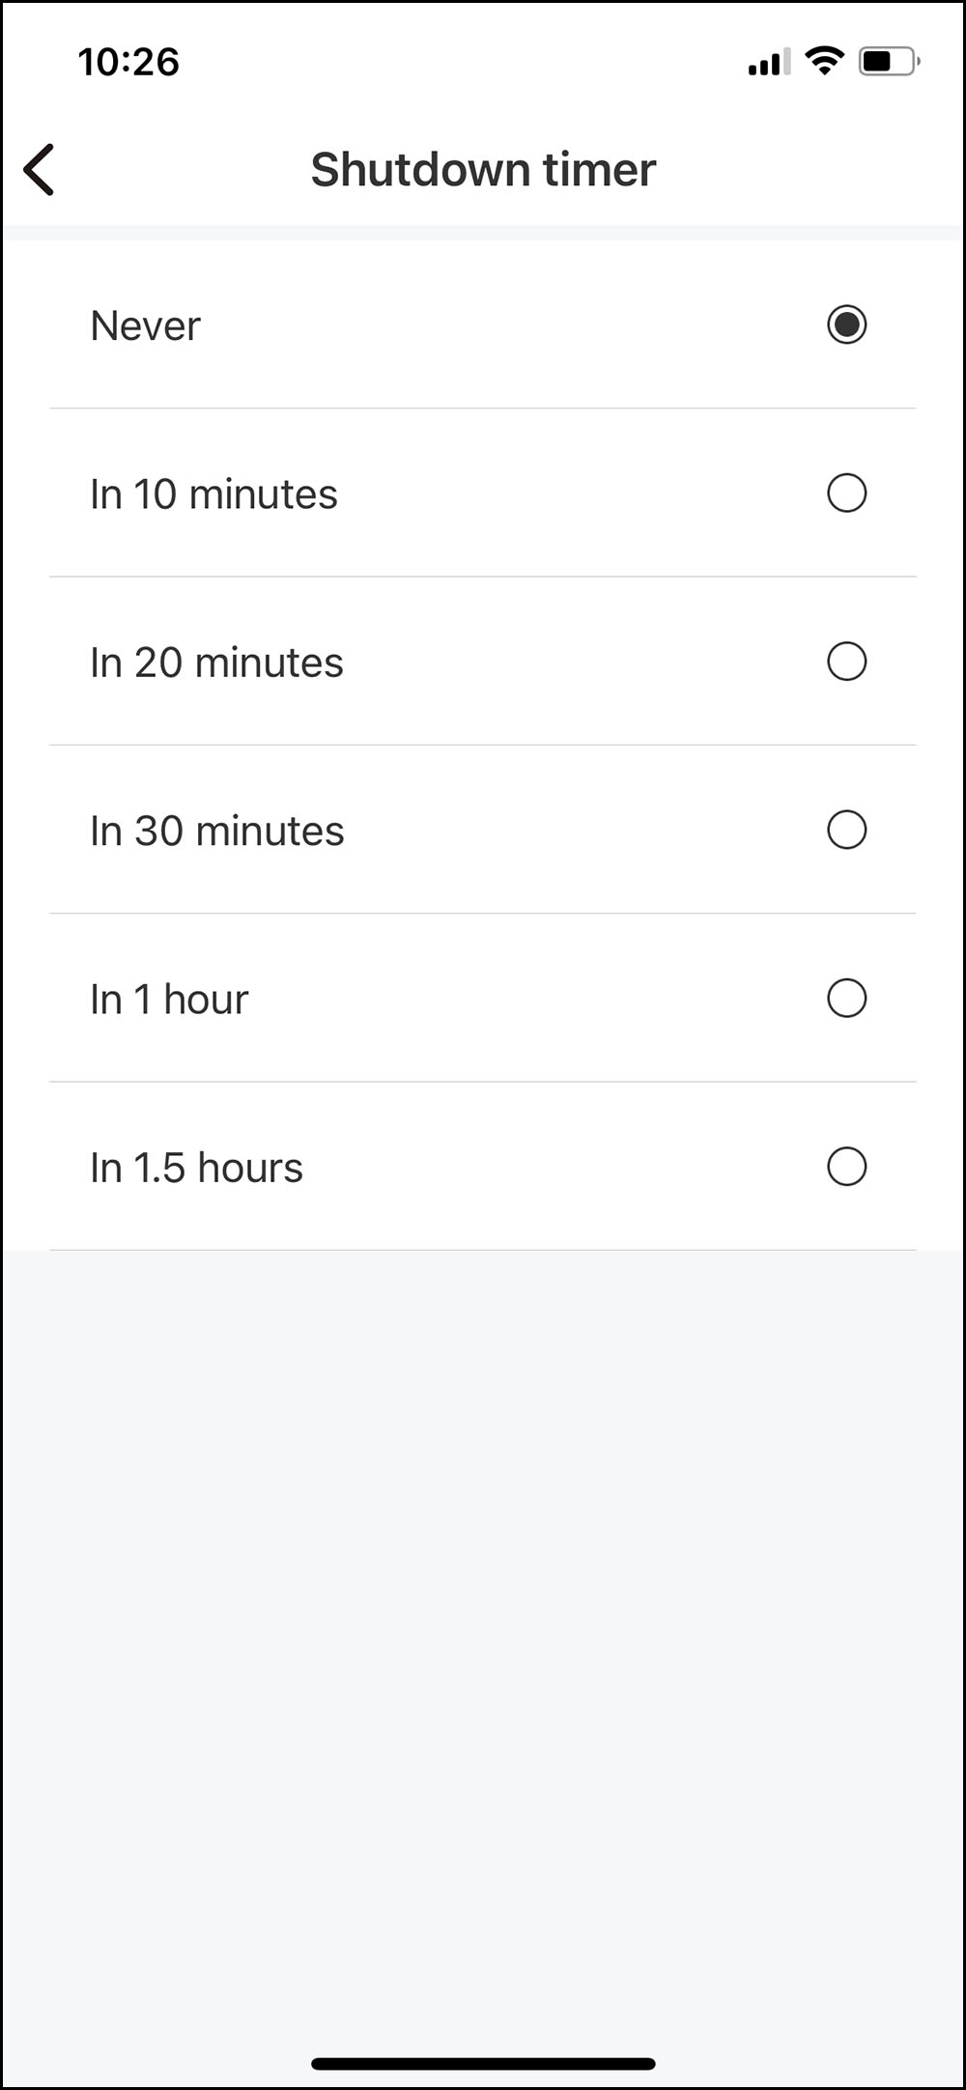Tap the "In 1 hour" text label
This screenshot has height=2090, width=966.
pos(169,1000)
